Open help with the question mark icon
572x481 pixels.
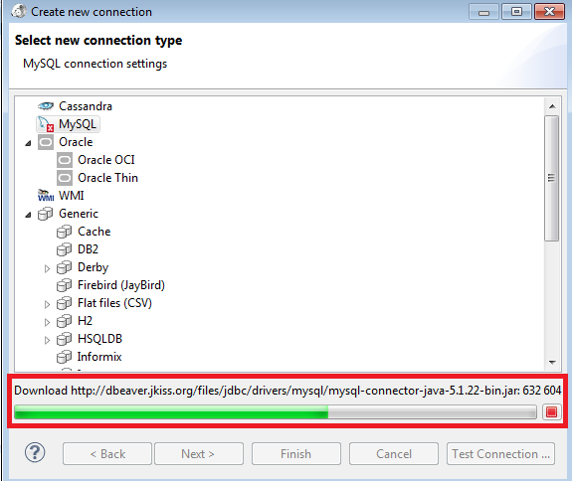(x=35, y=453)
